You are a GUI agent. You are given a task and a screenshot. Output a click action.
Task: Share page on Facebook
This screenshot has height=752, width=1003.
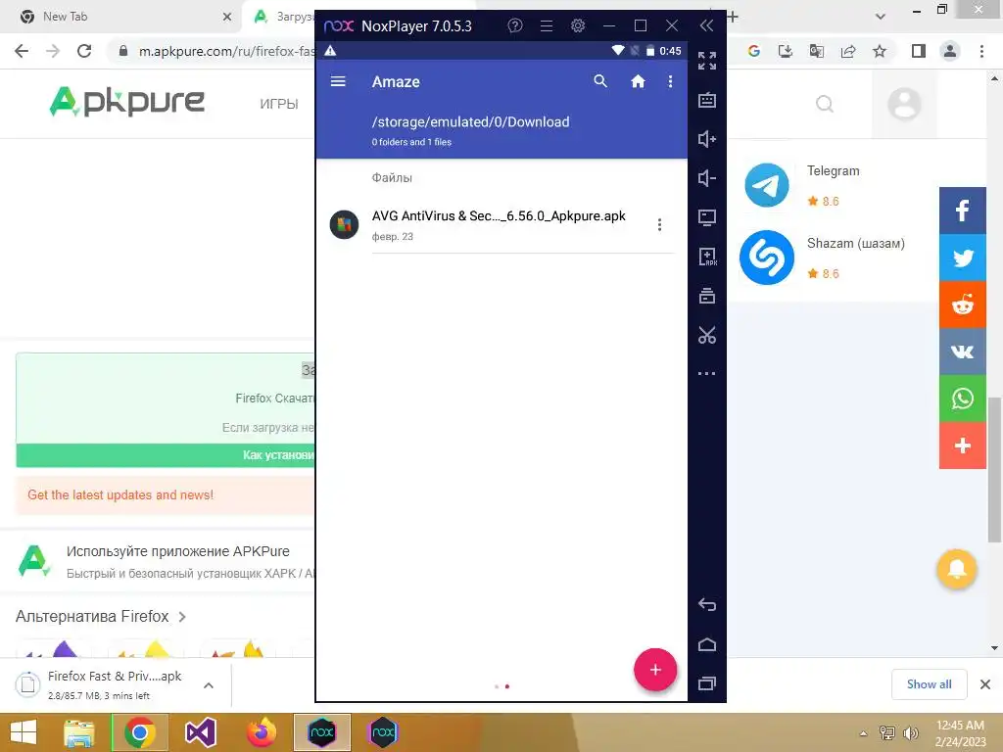click(x=962, y=211)
